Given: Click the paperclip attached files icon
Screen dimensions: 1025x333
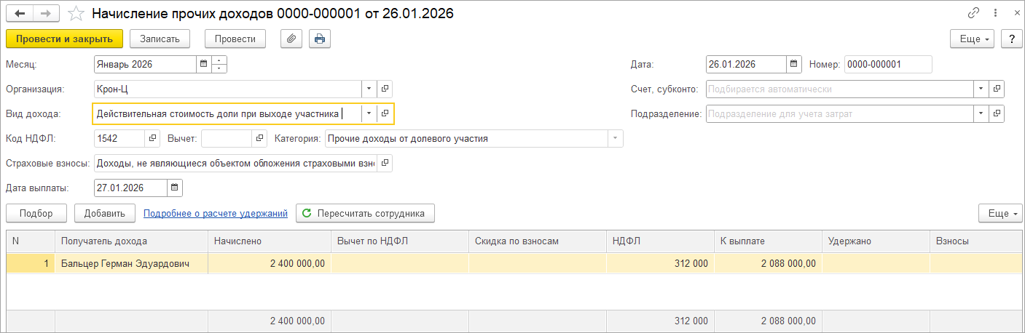Looking at the screenshot, I should pos(291,39).
